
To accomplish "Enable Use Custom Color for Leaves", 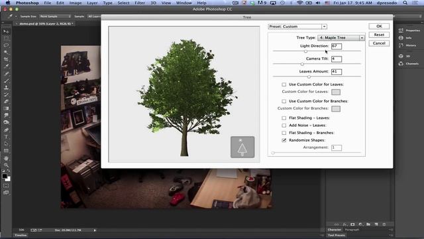I will coord(284,84).
